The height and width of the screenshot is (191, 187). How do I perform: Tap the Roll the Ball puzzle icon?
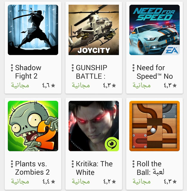tap(154, 126)
